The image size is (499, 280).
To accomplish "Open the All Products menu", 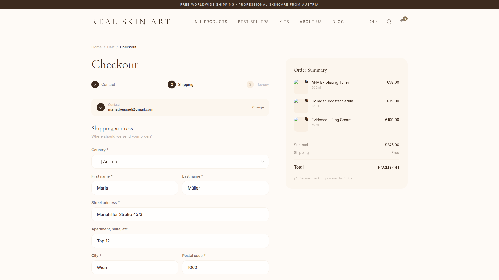I will coord(211,22).
